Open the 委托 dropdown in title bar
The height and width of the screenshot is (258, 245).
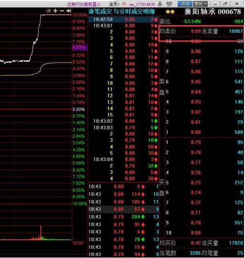click(x=200, y=4)
